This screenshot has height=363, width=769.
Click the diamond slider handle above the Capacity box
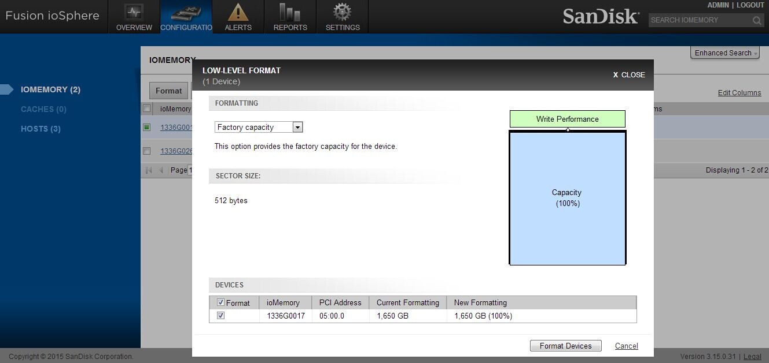(x=568, y=130)
